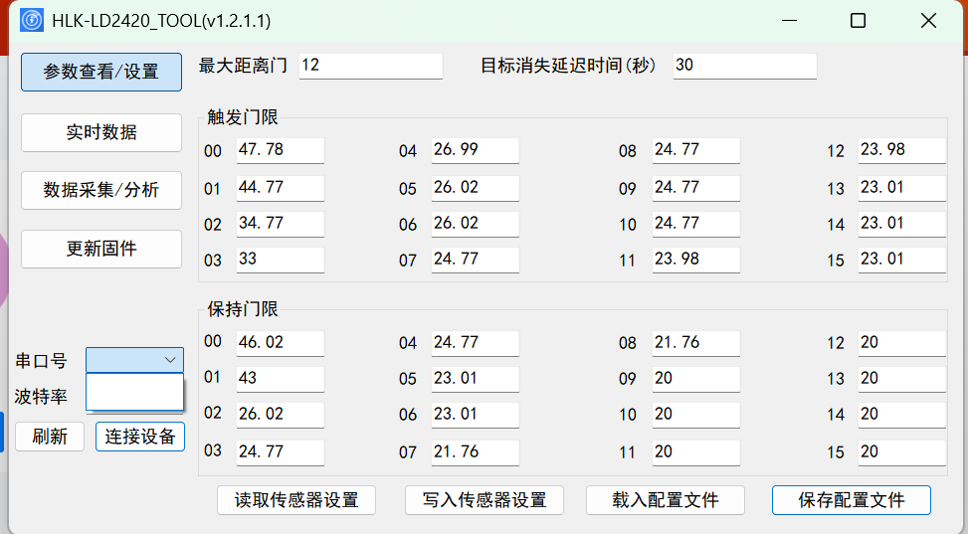Maximize the HLK-LD2420_TOOL window

858,21
